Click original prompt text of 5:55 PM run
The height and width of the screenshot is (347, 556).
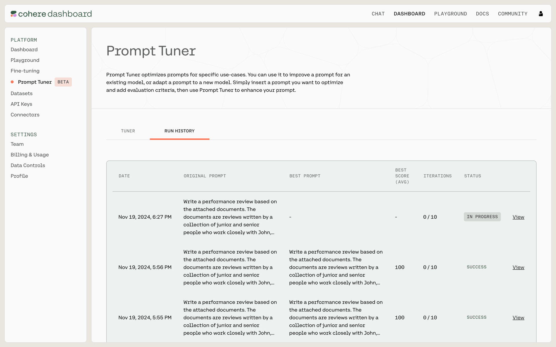pyautogui.click(x=230, y=318)
